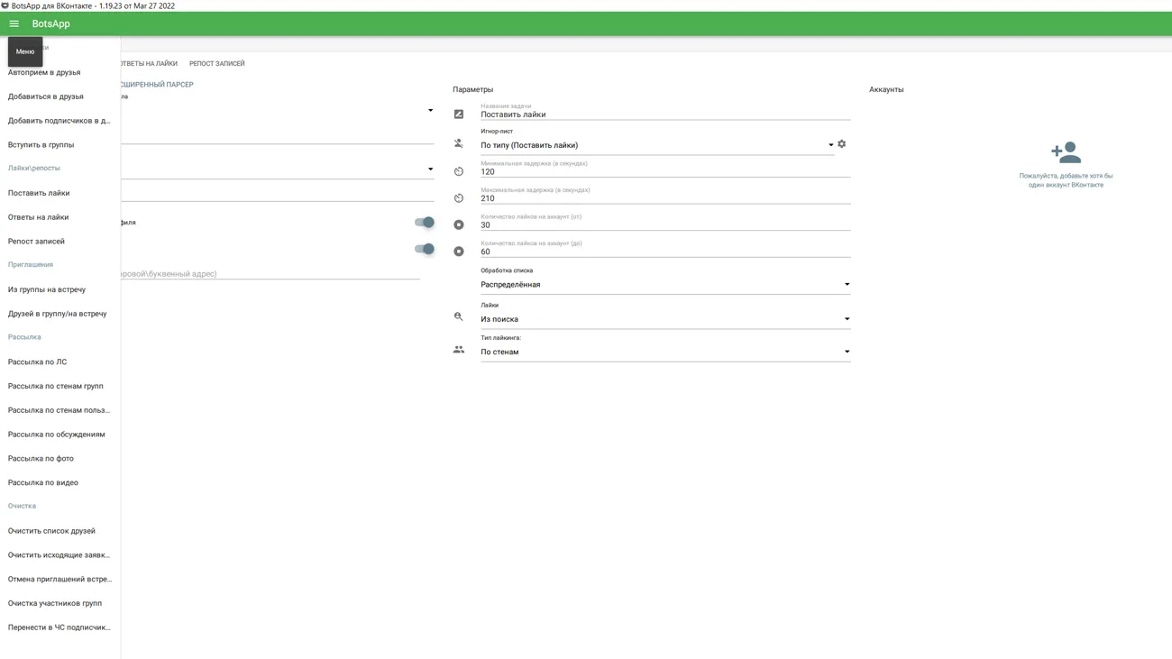Select 'Рассылка по ЛС' in sidebar
1172x659 pixels.
(38, 362)
